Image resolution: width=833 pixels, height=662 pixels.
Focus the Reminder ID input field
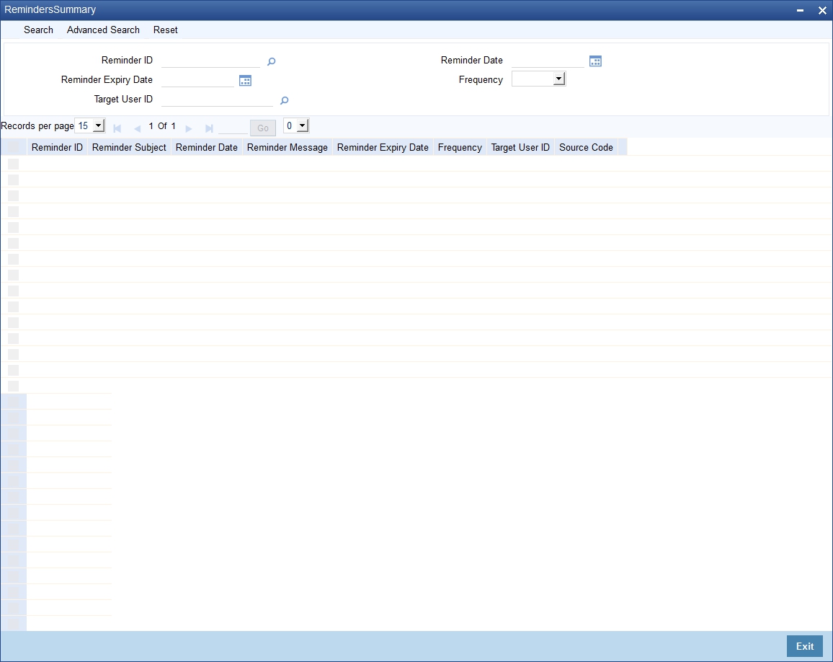211,61
